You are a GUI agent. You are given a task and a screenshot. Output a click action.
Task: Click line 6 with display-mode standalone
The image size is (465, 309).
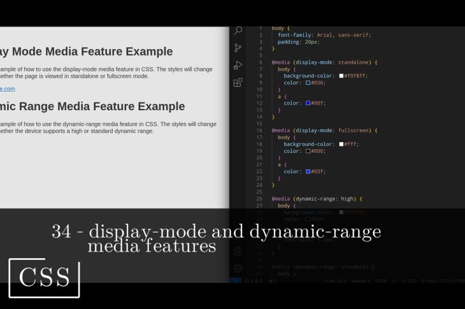click(325, 62)
